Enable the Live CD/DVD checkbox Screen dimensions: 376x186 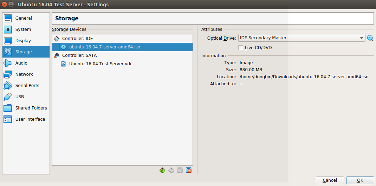click(x=241, y=48)
